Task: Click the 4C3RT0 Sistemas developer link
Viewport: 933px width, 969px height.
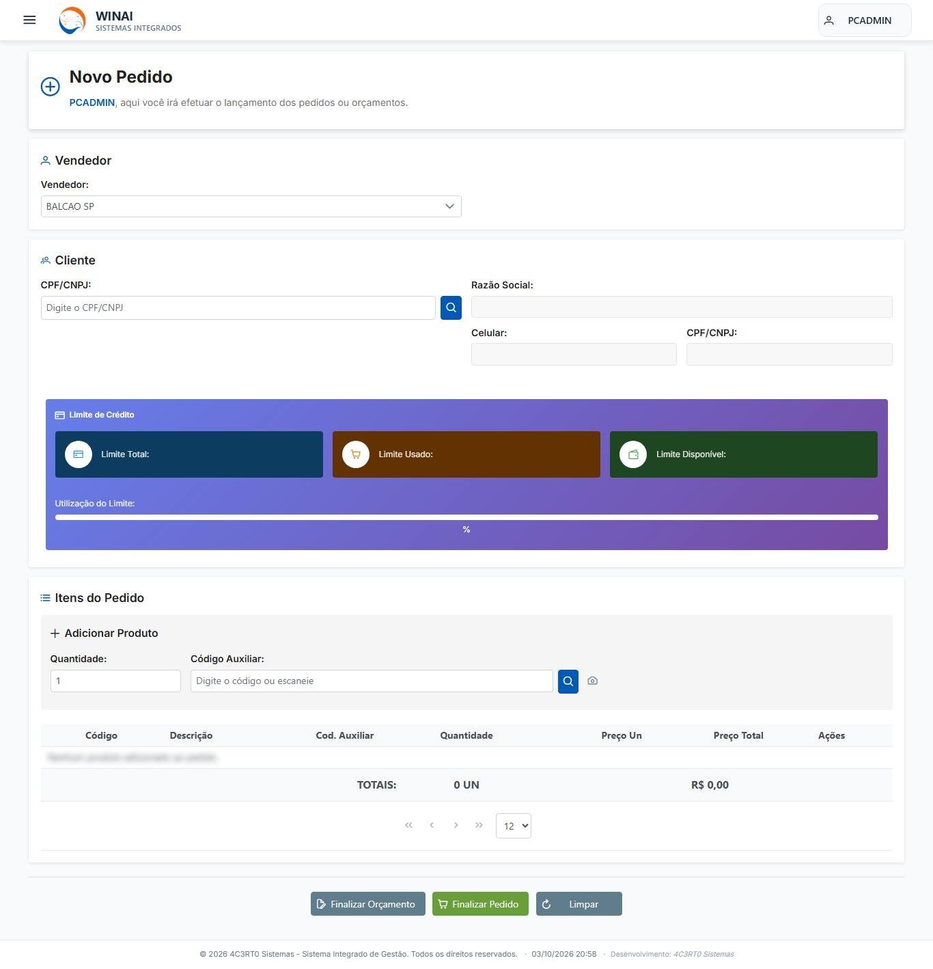Action: click(704, 955)
